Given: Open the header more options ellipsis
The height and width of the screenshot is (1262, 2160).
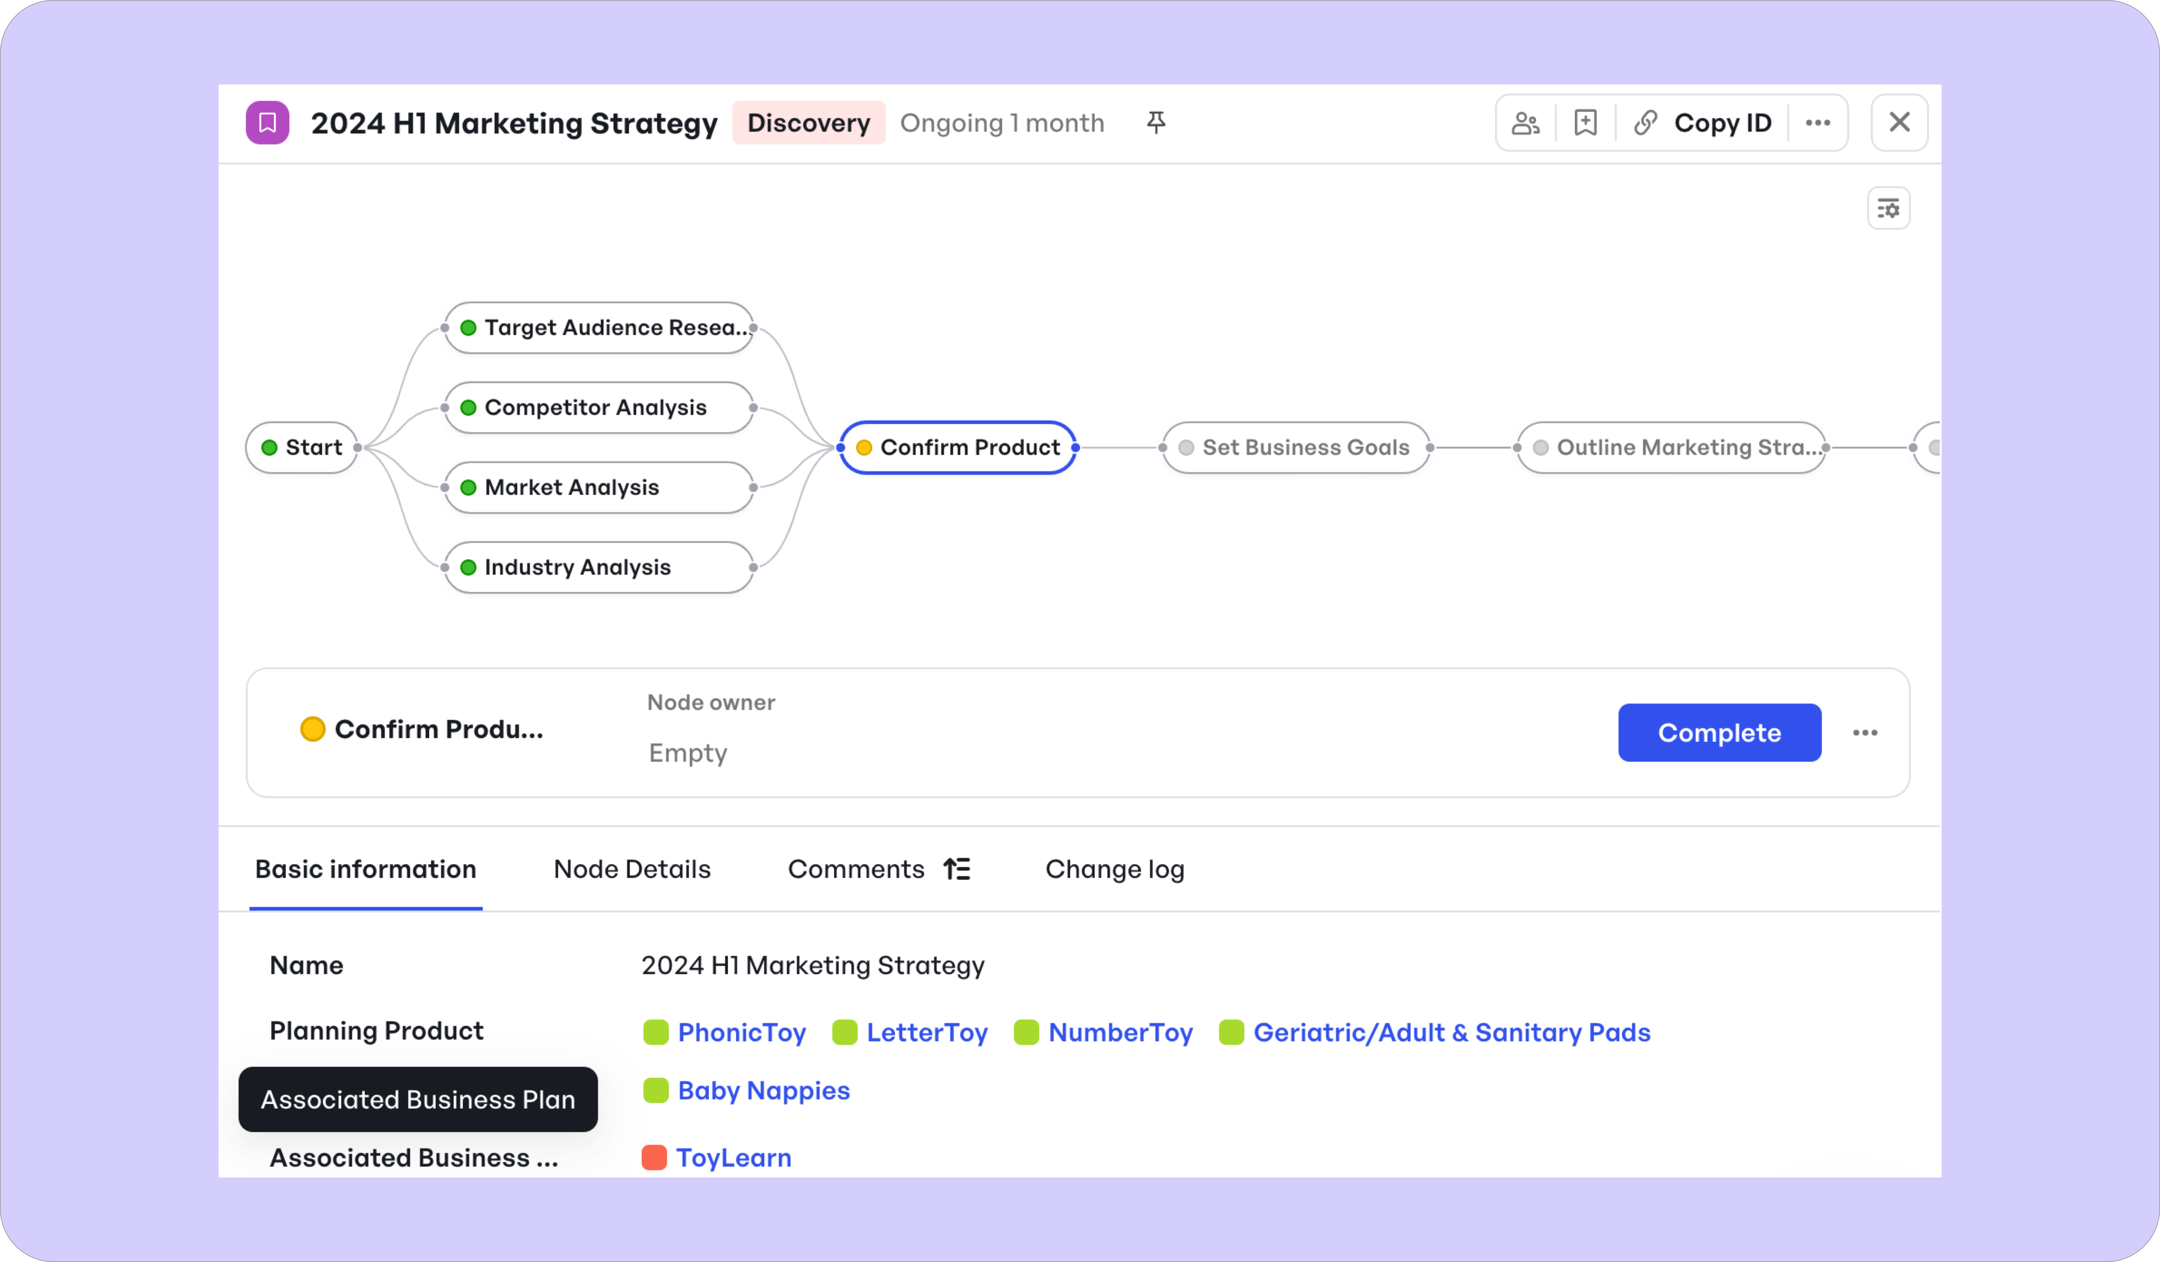Looking at the screenshot, I should [1818, 123].
